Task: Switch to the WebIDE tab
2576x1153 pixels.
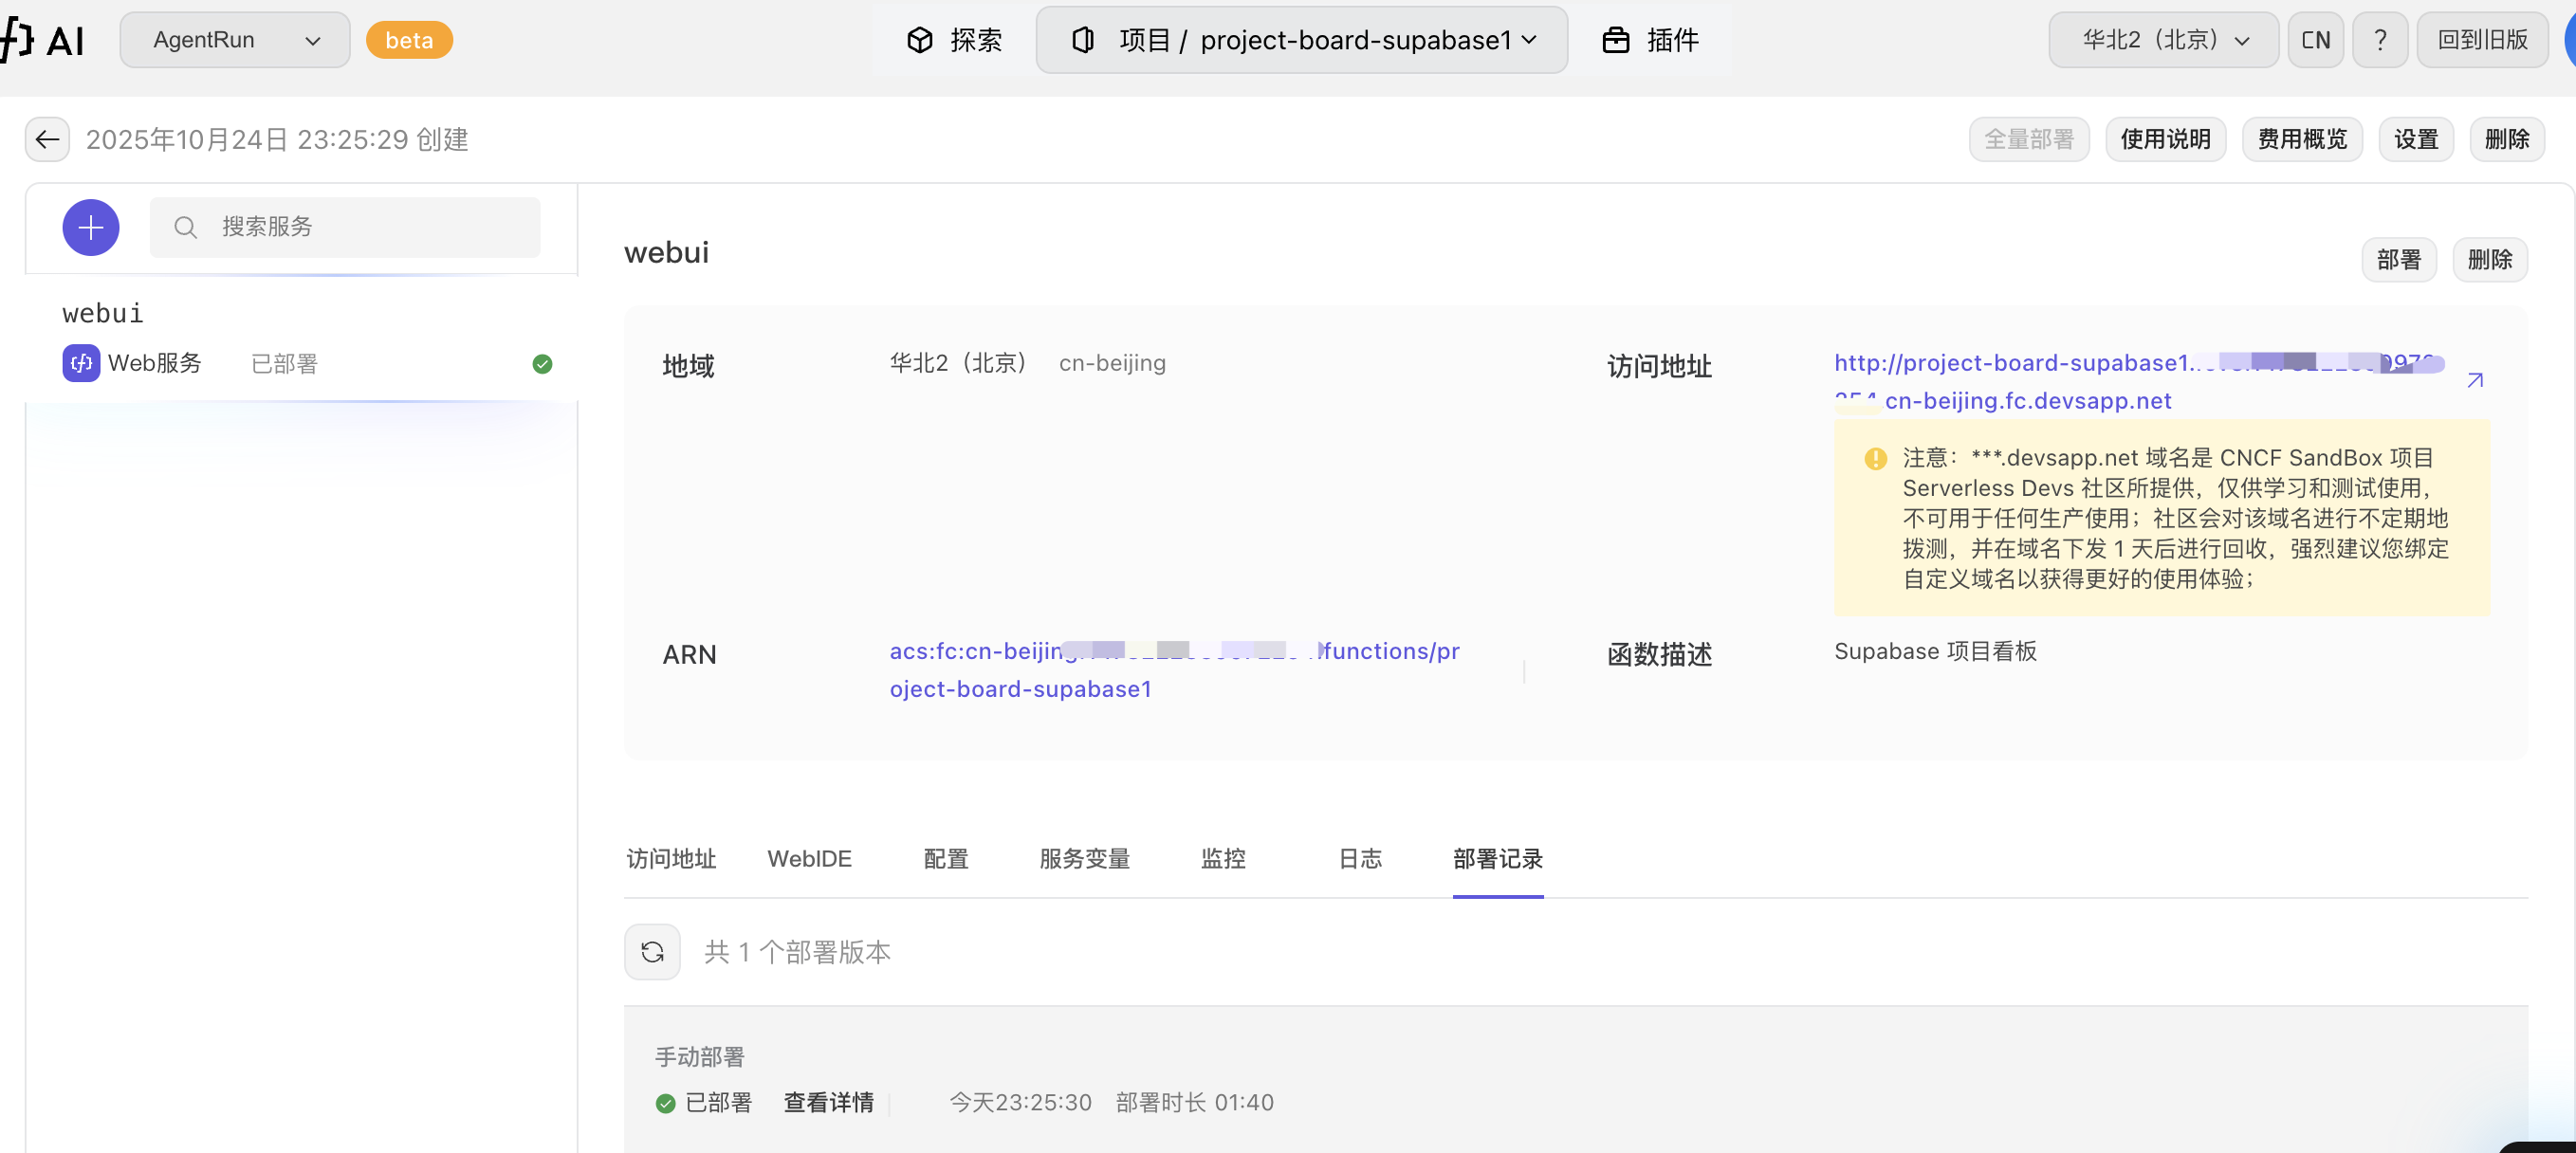Action: click(809, 858)
